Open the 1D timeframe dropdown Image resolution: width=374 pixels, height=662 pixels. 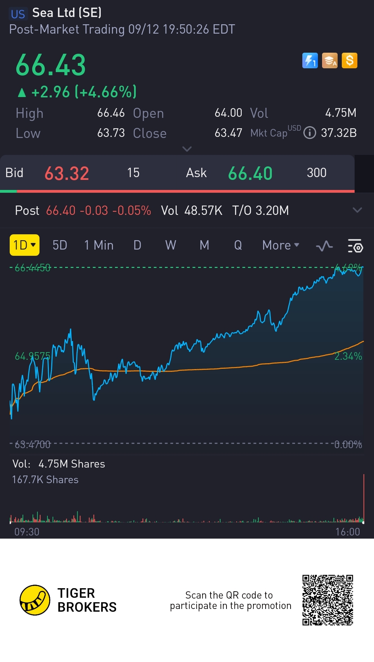pos(25,245)
